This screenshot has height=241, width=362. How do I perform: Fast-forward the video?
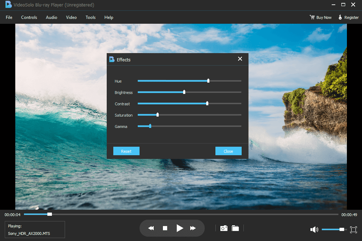[x=193, y=228]
